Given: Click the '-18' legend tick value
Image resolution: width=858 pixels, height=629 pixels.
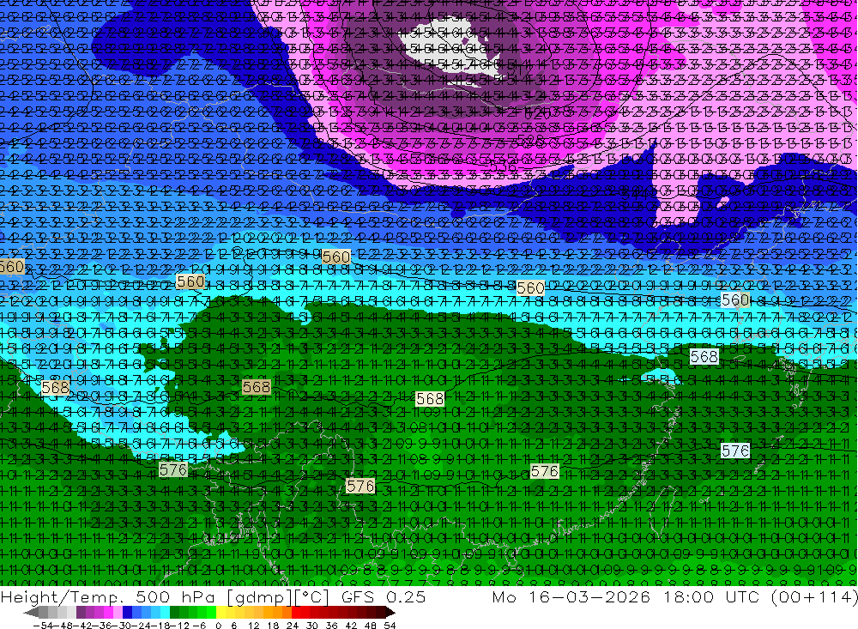Looking at the screenshot, I should click(x=160, y=626).
